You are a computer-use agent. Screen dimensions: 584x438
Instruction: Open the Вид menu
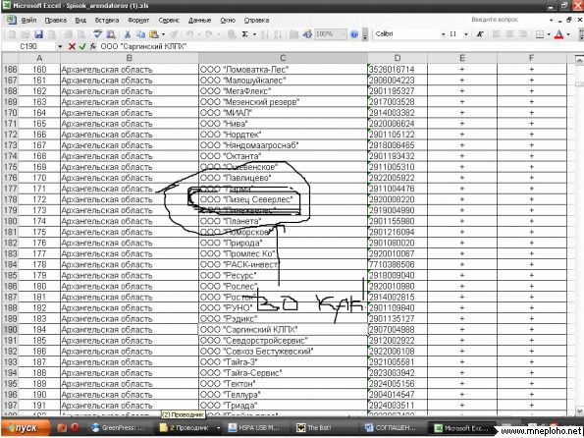point(80,21)
